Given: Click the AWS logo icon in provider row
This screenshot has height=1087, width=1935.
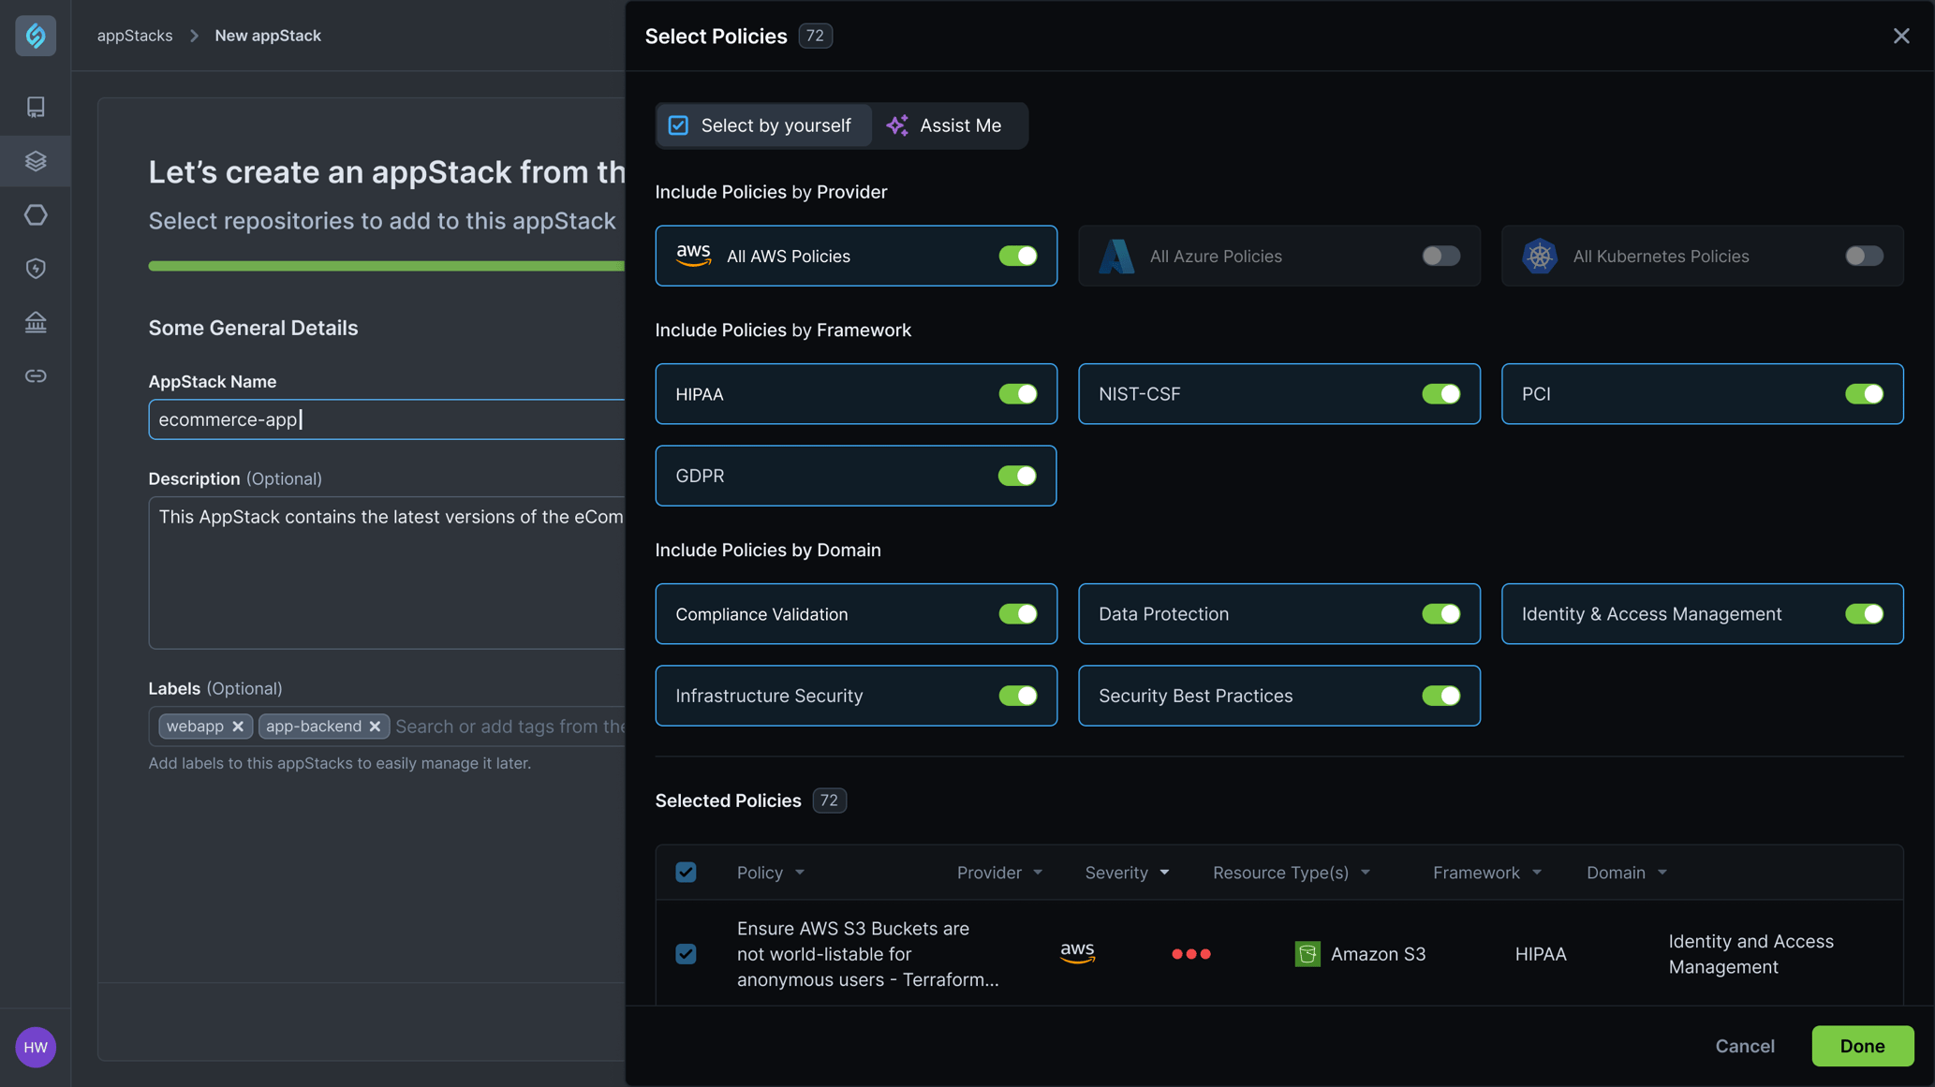Looking at the screenshot, I should point(692,256).
